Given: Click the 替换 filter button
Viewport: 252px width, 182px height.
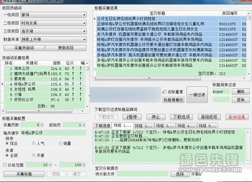Looking at the screenshot, I should [241, 100].
